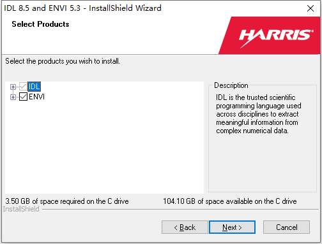Screen dimensions: 322x244
Task: Go to the Next step
Action: 232,227
